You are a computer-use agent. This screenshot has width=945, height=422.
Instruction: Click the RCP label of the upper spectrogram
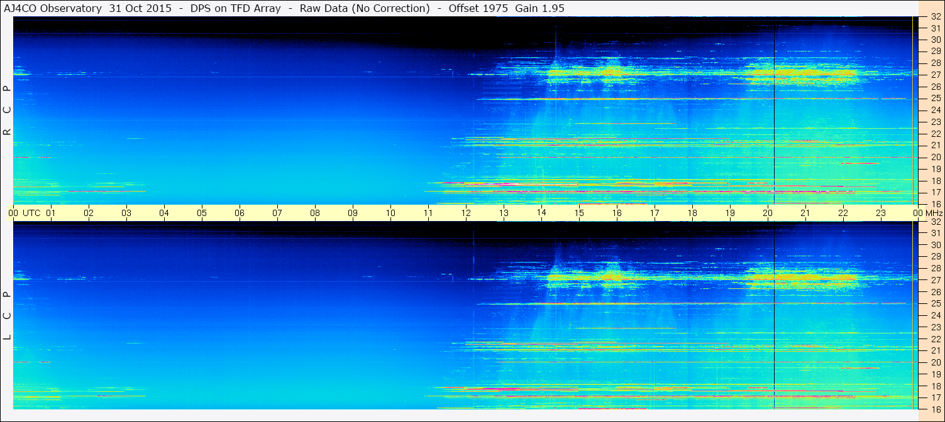[x=7, y=110]
